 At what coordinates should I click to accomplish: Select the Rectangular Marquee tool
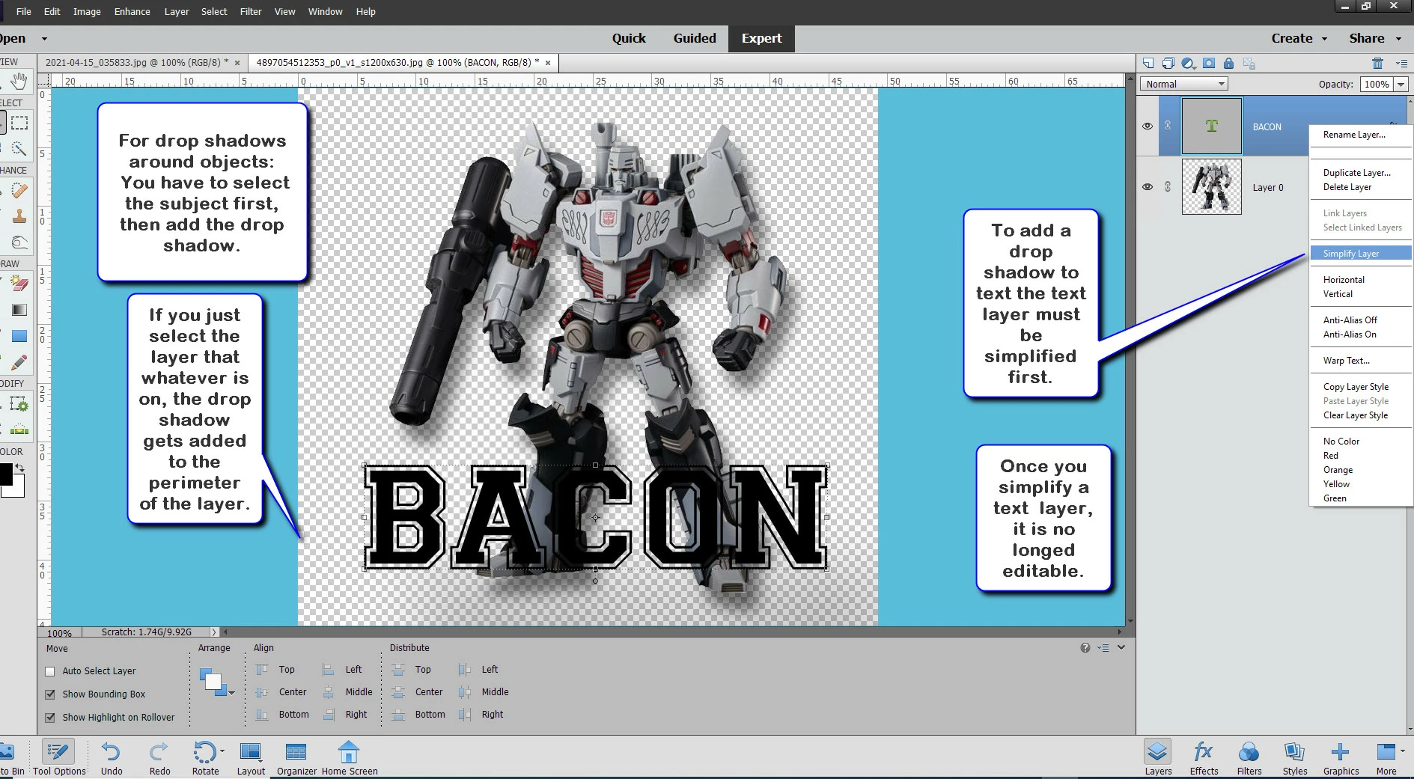19,123
